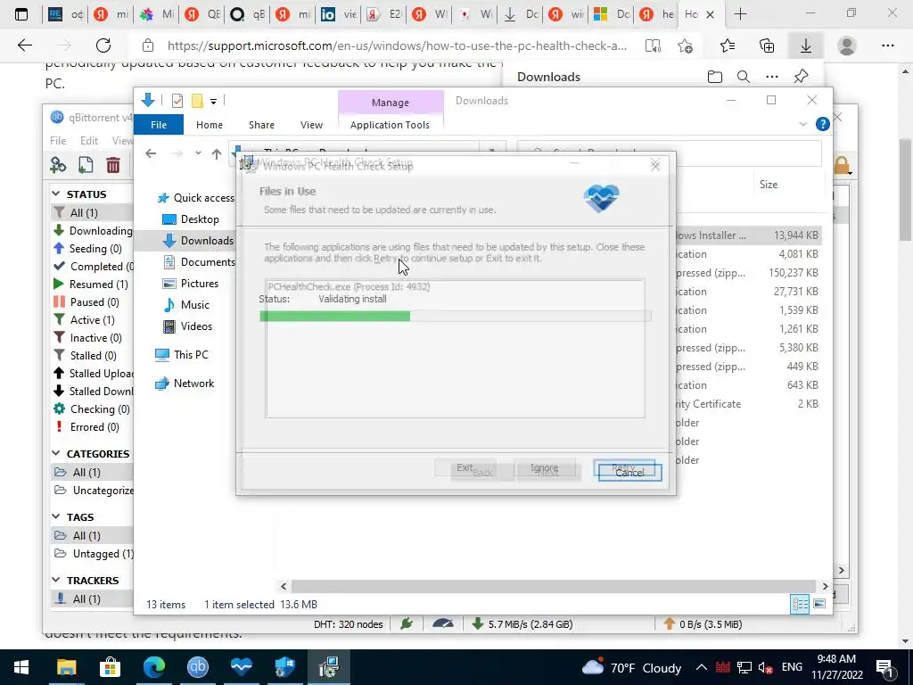Open downloads folder icon in Downloads panel
The image size is (913, 685).
715,77
